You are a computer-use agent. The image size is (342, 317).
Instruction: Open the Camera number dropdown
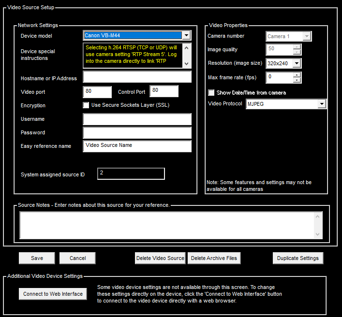(x=307, y=36)
